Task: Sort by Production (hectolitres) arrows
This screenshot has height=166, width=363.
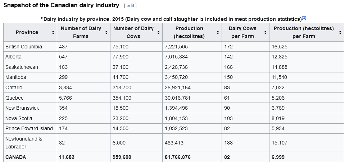Action: (218, 33)
